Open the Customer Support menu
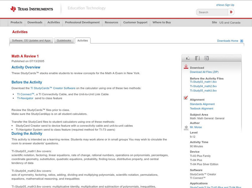This screenshot has height=188, width=252. pos(135,22)
